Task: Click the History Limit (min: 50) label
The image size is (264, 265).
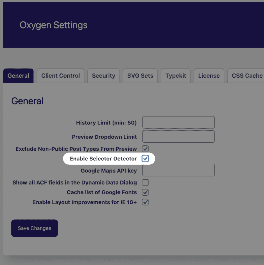Action: [x=106, y=123]
